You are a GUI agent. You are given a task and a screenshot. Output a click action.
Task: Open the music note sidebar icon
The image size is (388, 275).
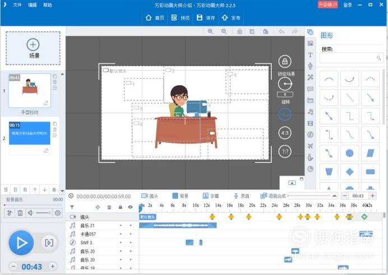pyautogui.click(x=310, y=112)
